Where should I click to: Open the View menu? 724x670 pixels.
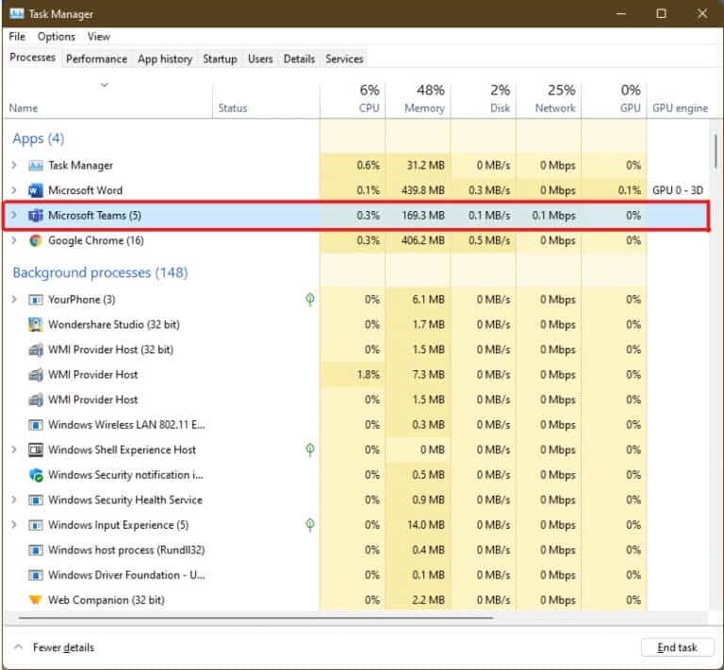(99, 37)
